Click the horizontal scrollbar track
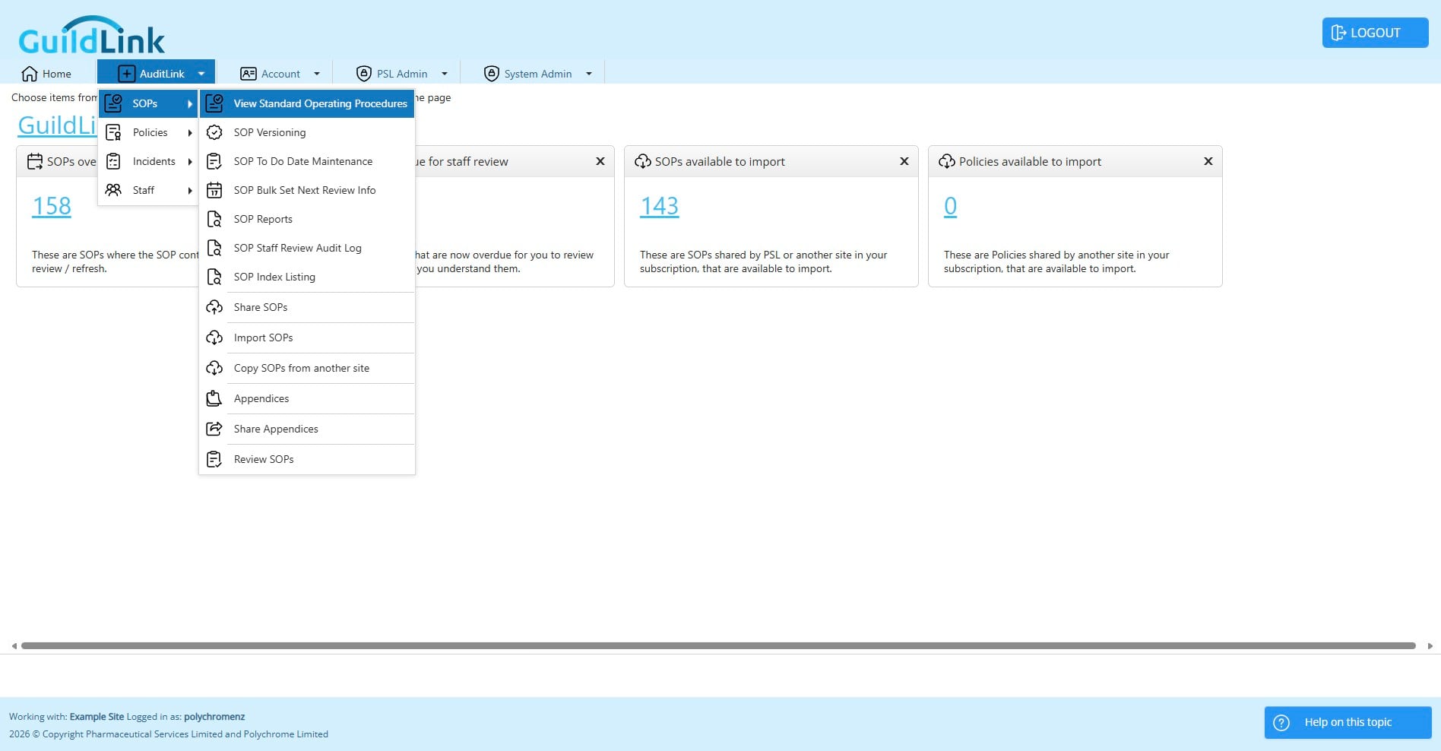 point(718,646)
